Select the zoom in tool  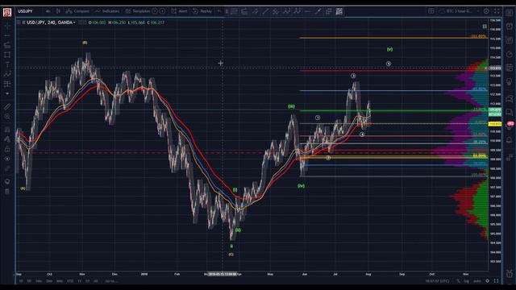pyautogui.click(x=7, y=116)
